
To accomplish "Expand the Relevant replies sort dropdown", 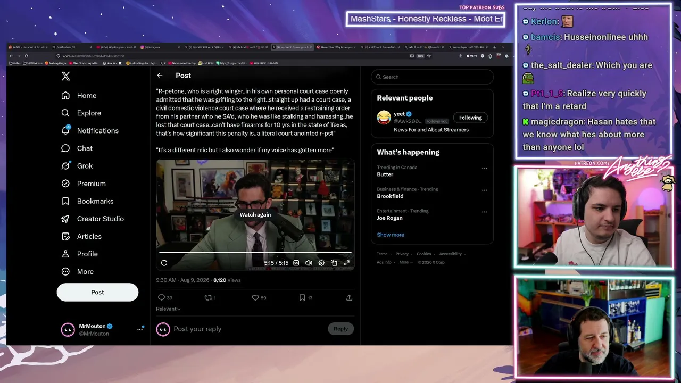I will click(168, 309).
